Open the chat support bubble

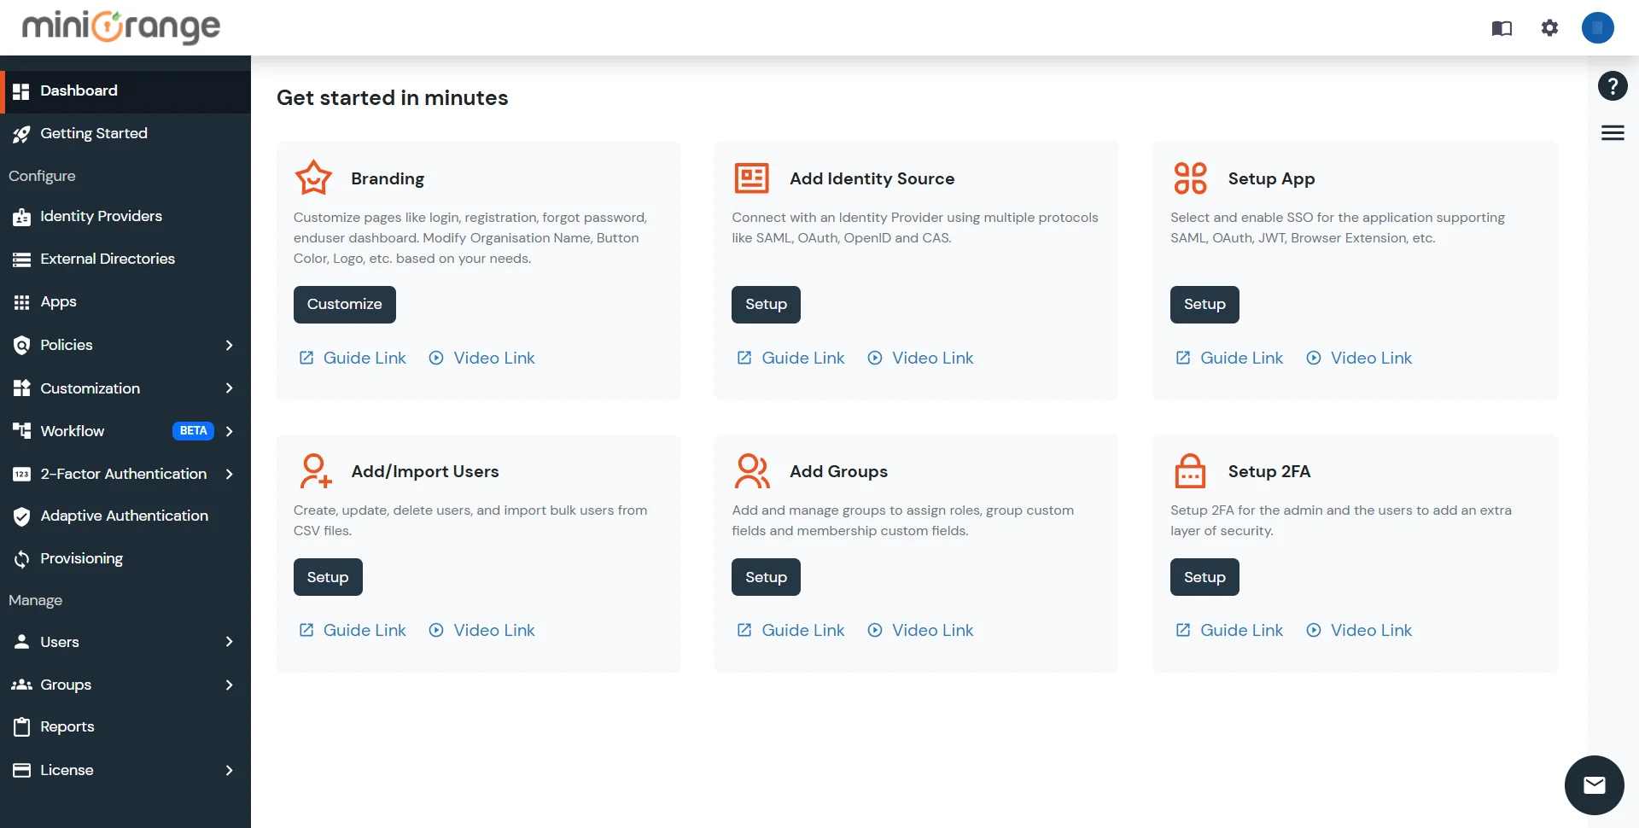(x=1595, y=784)
